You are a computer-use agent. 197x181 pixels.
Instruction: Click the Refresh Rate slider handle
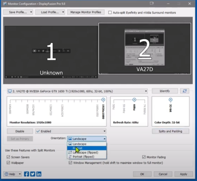134,100
